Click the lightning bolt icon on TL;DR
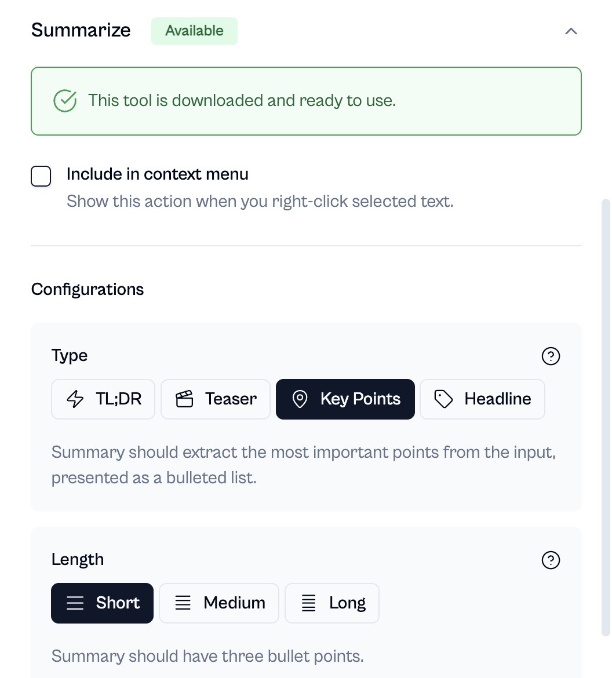Image resolution: width=612 pixels, height=678 pixels. click(x=75, y=399)
